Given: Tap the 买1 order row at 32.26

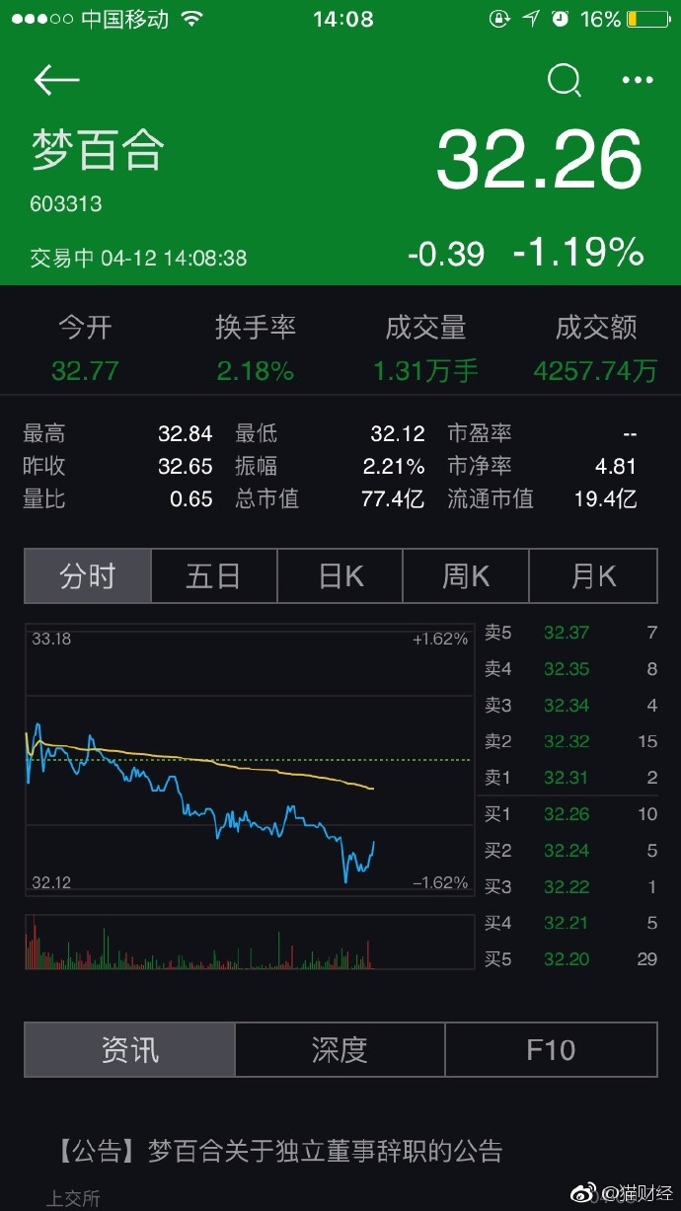Looking at the screenshot, I should point(569,814).
